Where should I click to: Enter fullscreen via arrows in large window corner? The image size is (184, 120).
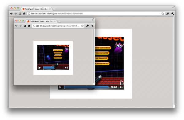(x=174, y=7)
